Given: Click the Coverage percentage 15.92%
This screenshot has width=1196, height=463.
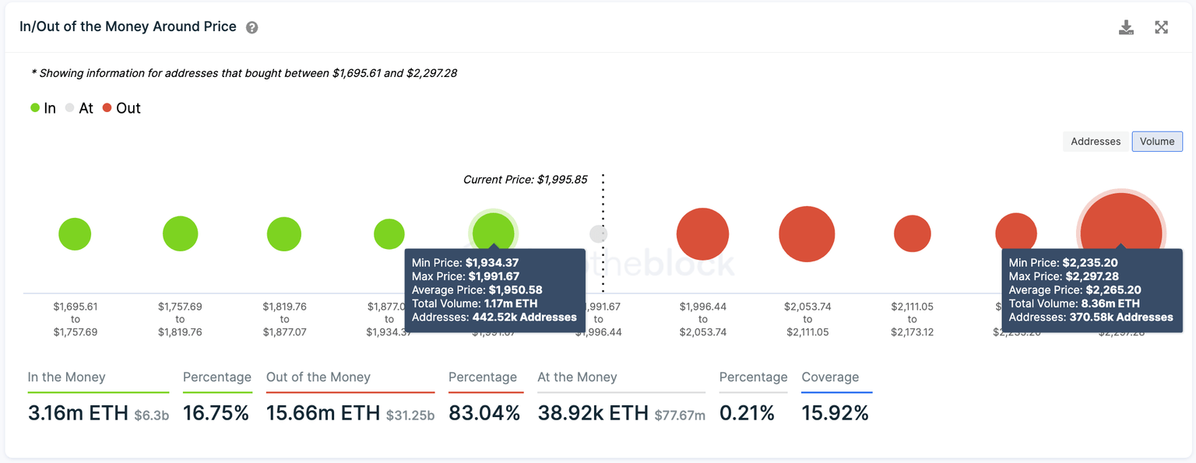Looking at the screenshot, I should point(835,413).
